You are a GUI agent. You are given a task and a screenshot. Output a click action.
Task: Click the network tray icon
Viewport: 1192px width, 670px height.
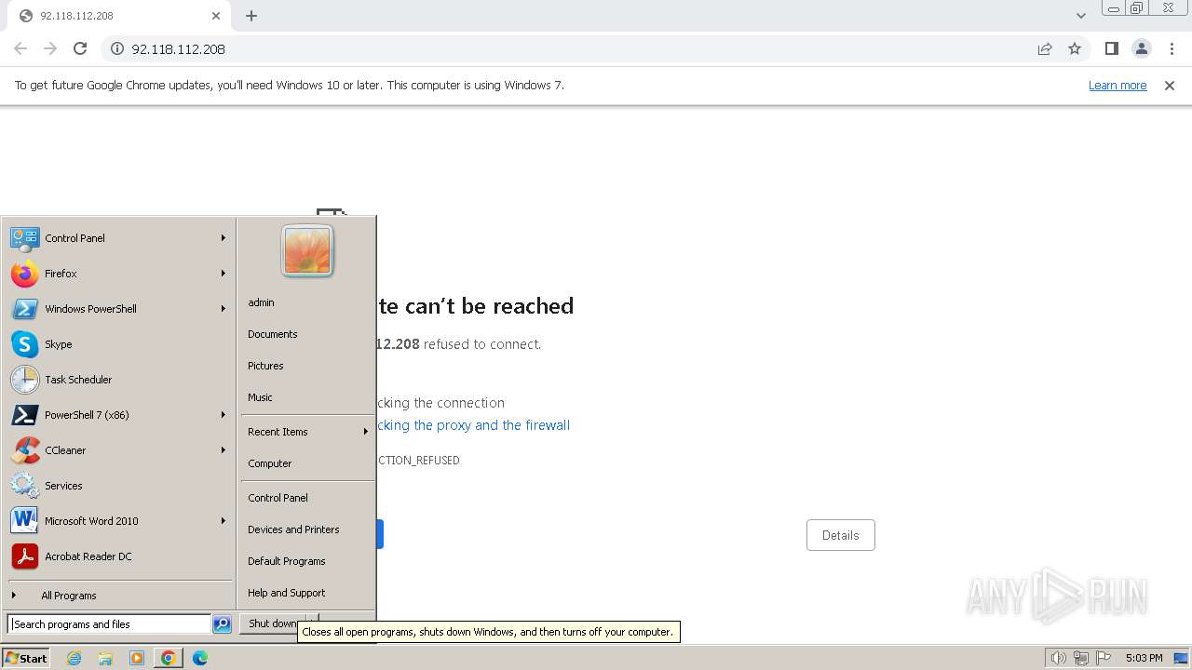(1081, 658)
